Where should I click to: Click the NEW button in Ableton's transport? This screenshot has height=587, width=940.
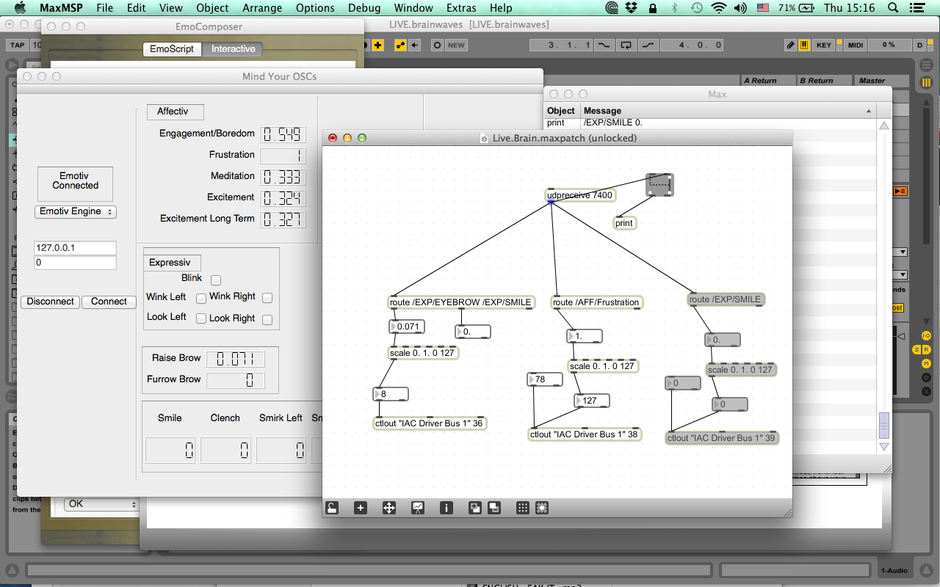[x=455, y=44]
